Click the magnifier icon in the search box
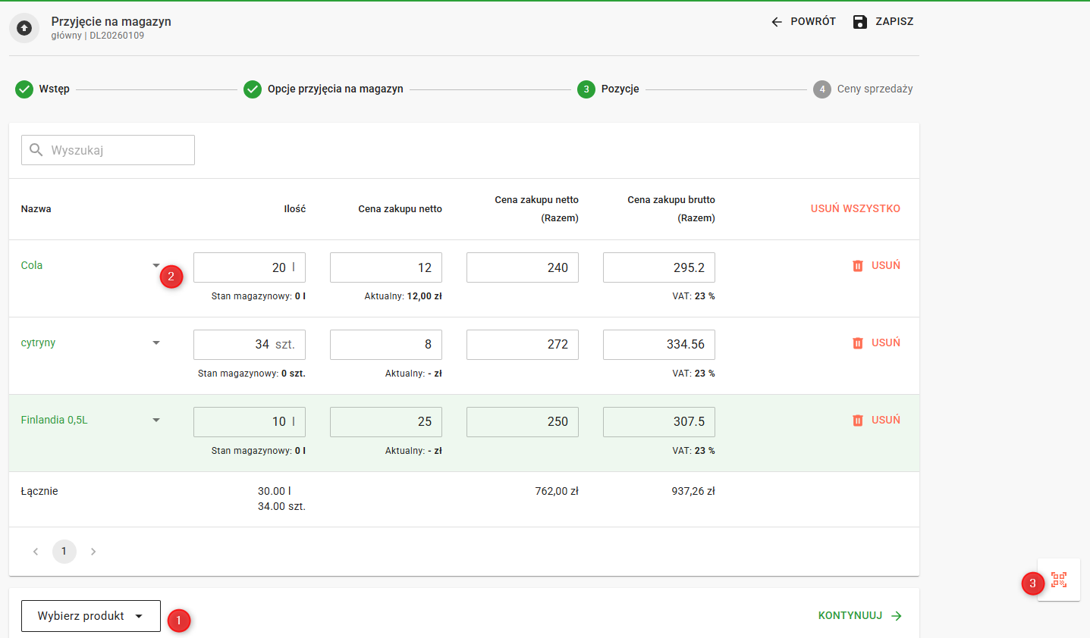 (x=36, y=150)
